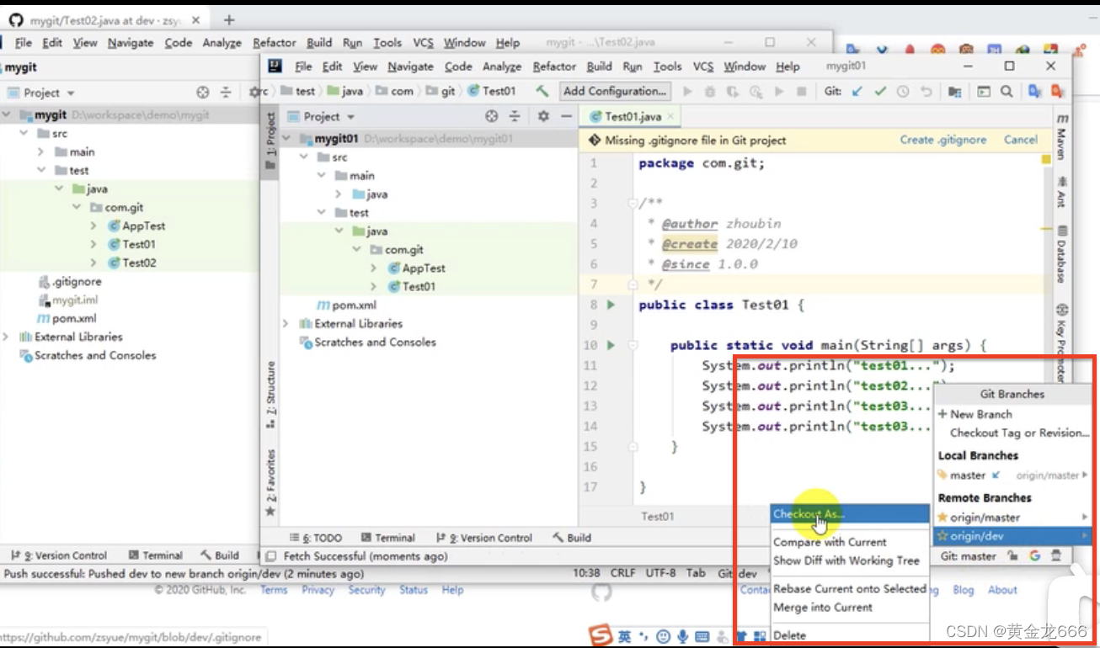
Task: Click Search Everywhere magnifier icon
Action: click(1007, 91)
